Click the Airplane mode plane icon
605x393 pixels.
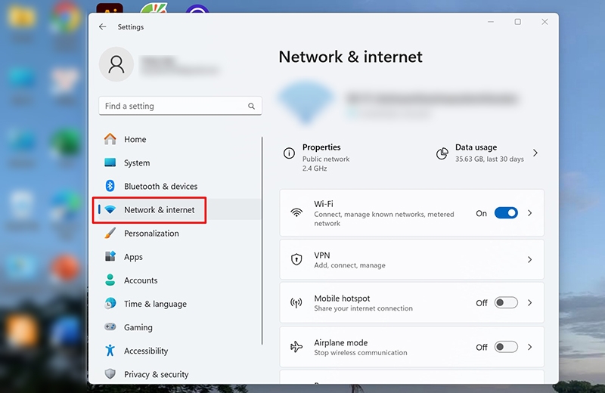coord(296,347)
